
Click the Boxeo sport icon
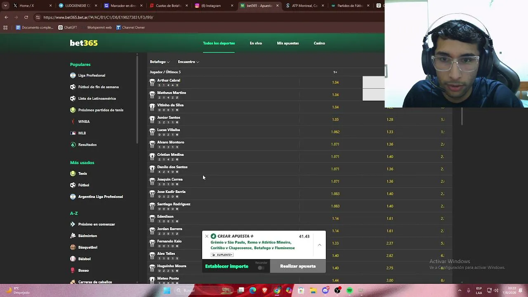[73, 271]
